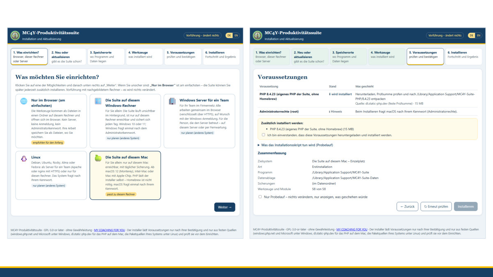Go to step '6. Installieren' in right window

pos(464,57)
